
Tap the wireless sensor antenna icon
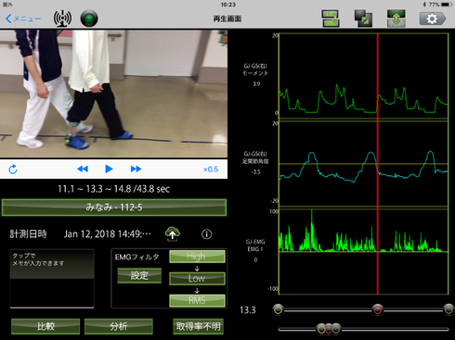[62, 19]
